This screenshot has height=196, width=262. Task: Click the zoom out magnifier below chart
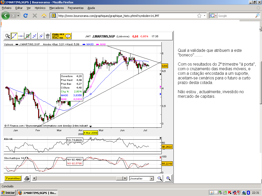pos(160,178)
